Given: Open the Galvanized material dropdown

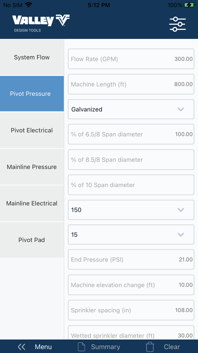Looking at the screenshot, I should click(x=131, y=109).
